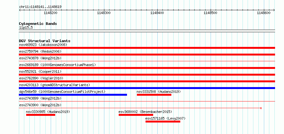The image size is (284, 134).
Task: Open esv2762890 (Vogler2010) variant label
Action: coord(41,78)
